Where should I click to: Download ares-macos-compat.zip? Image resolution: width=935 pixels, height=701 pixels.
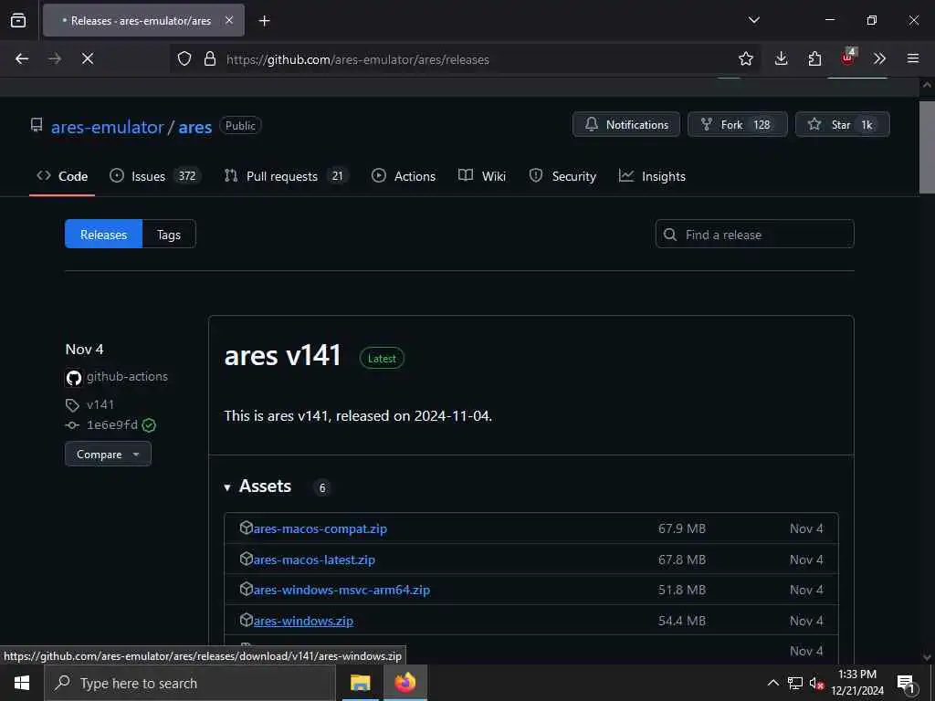pyautogui.click(x=320, y=528)
